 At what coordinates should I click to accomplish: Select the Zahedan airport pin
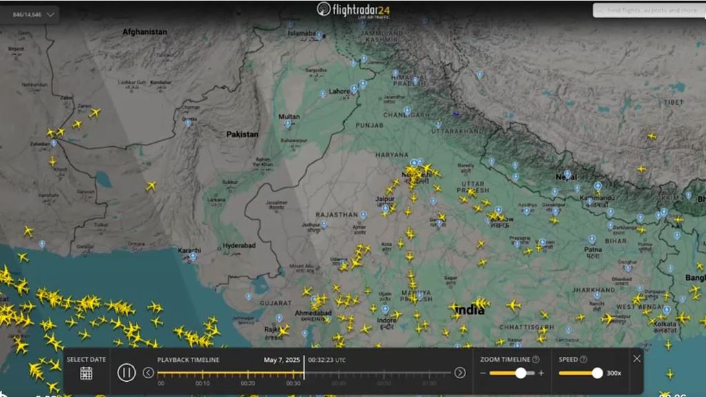[x=54, y=143]
